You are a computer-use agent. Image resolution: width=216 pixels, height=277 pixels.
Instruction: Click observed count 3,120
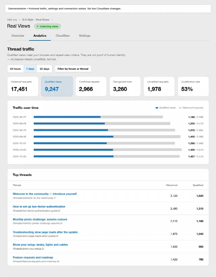174,196
